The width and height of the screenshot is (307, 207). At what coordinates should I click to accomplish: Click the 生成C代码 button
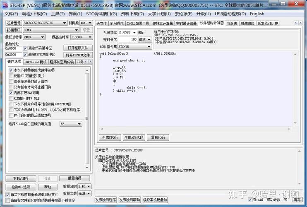click(110, 137)
